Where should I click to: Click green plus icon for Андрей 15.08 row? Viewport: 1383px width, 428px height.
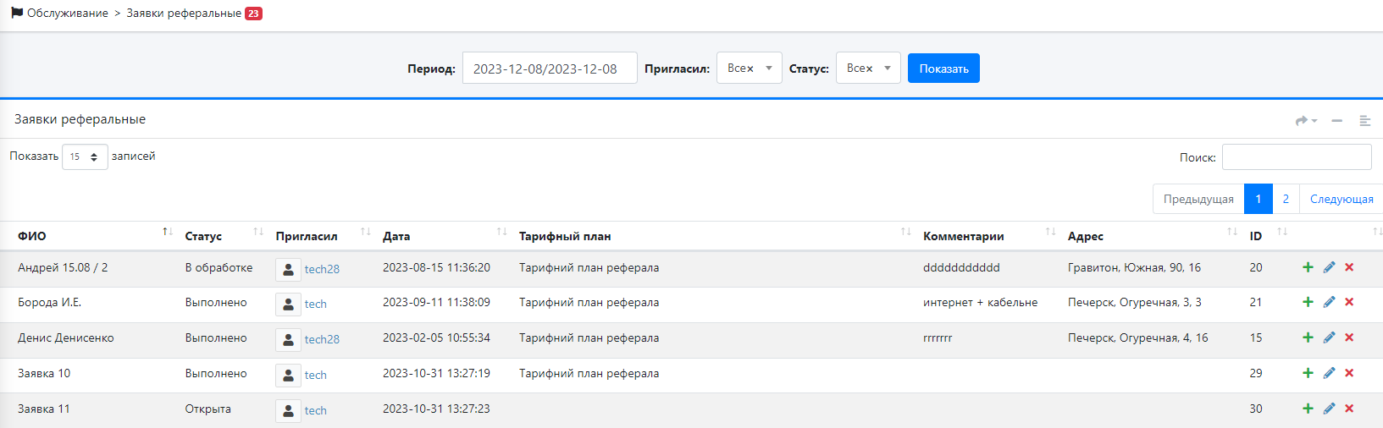1308,267
